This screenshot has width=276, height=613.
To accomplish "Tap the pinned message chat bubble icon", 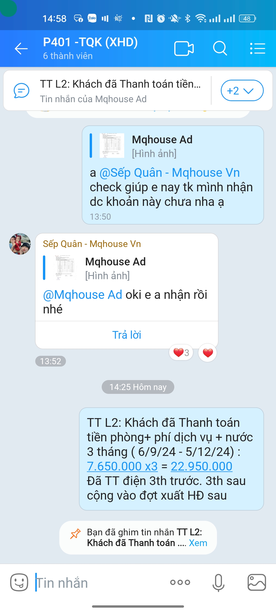I will coord(21,90).
